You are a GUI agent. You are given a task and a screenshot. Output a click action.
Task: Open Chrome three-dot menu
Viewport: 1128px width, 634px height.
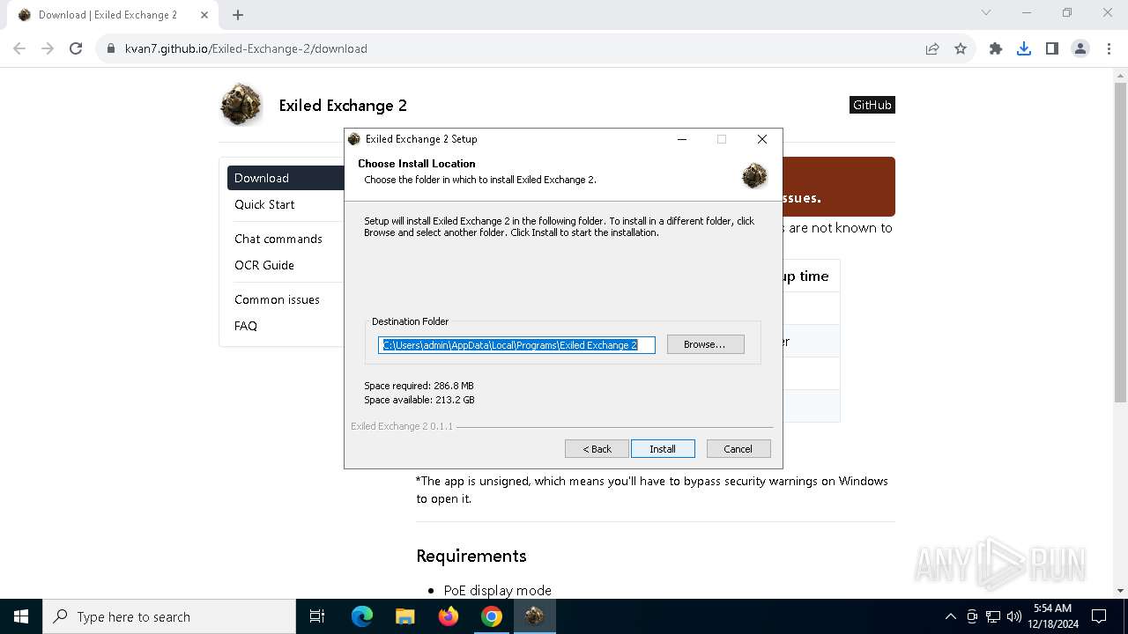click(1109, 48)
